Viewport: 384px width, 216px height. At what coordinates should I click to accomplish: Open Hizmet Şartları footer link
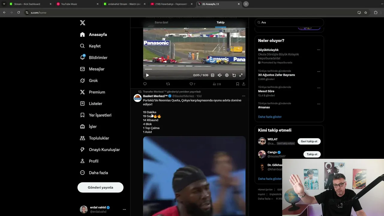pyautogui.click(x=265, y=190)
